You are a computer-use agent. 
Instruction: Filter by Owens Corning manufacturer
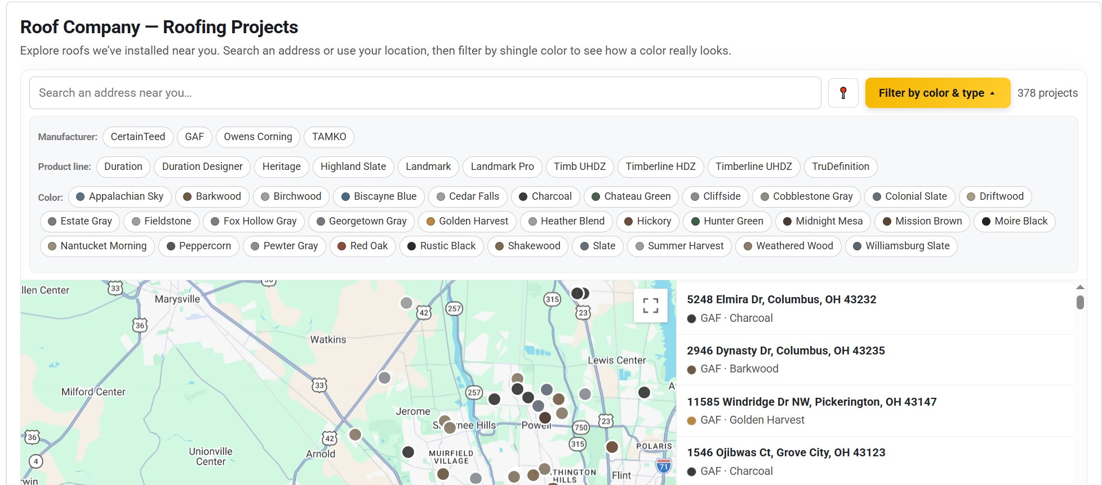[258, 137]
